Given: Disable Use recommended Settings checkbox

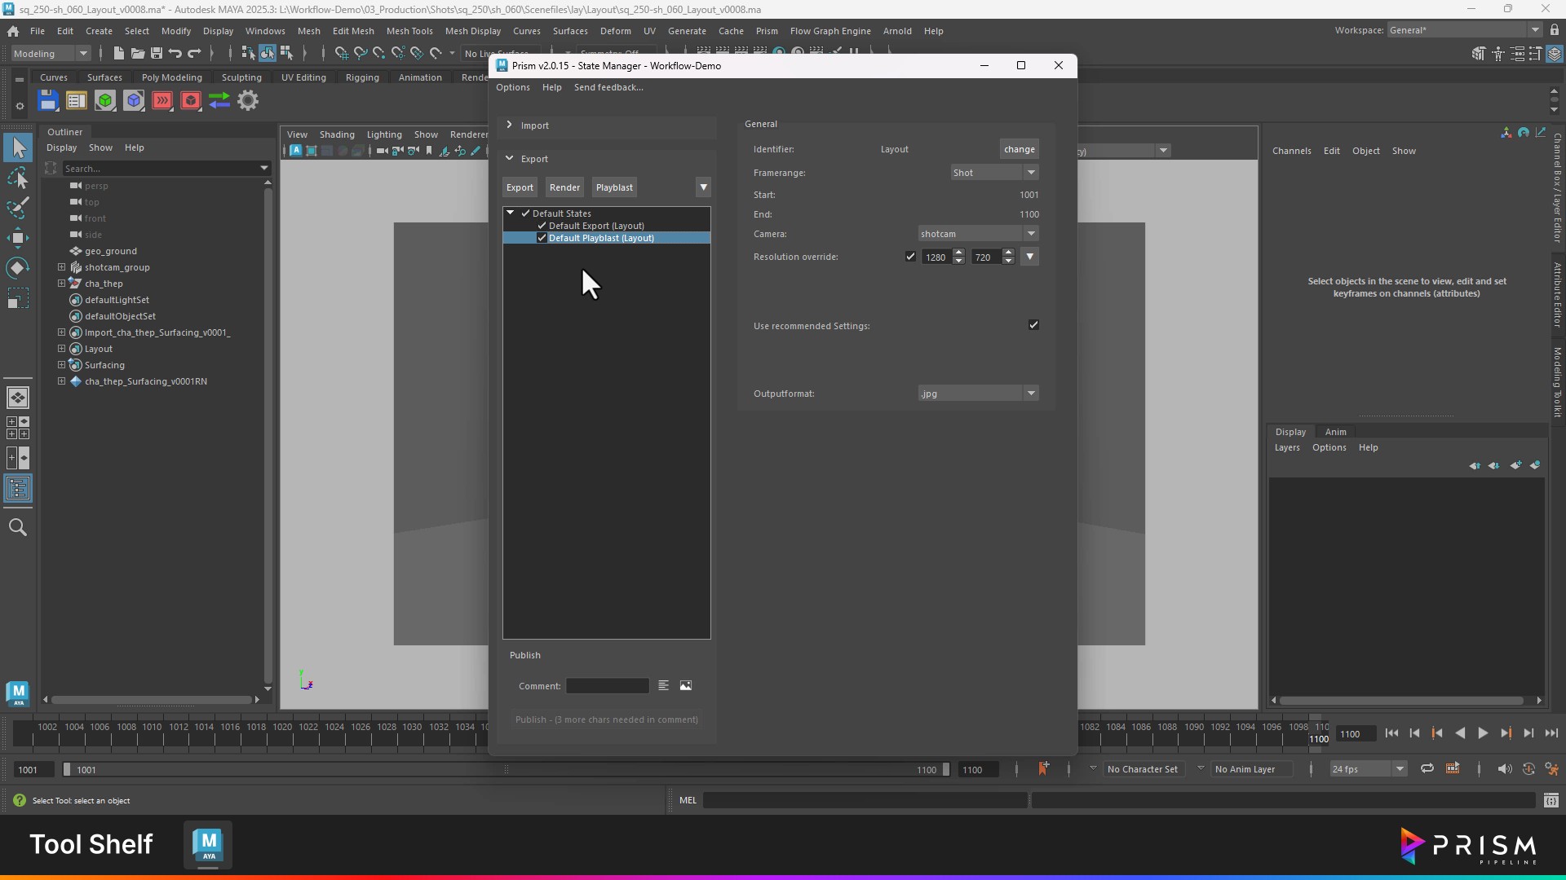Looking at the screenshot, I should coord(1033,325).
